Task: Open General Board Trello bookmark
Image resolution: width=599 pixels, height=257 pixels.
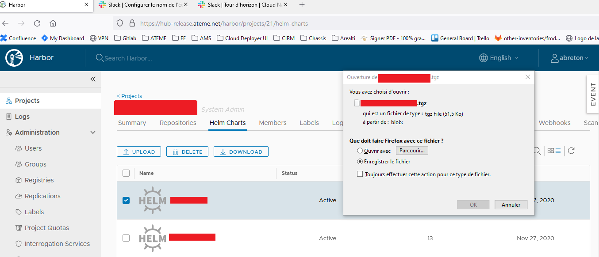Action: coord(460,38)
